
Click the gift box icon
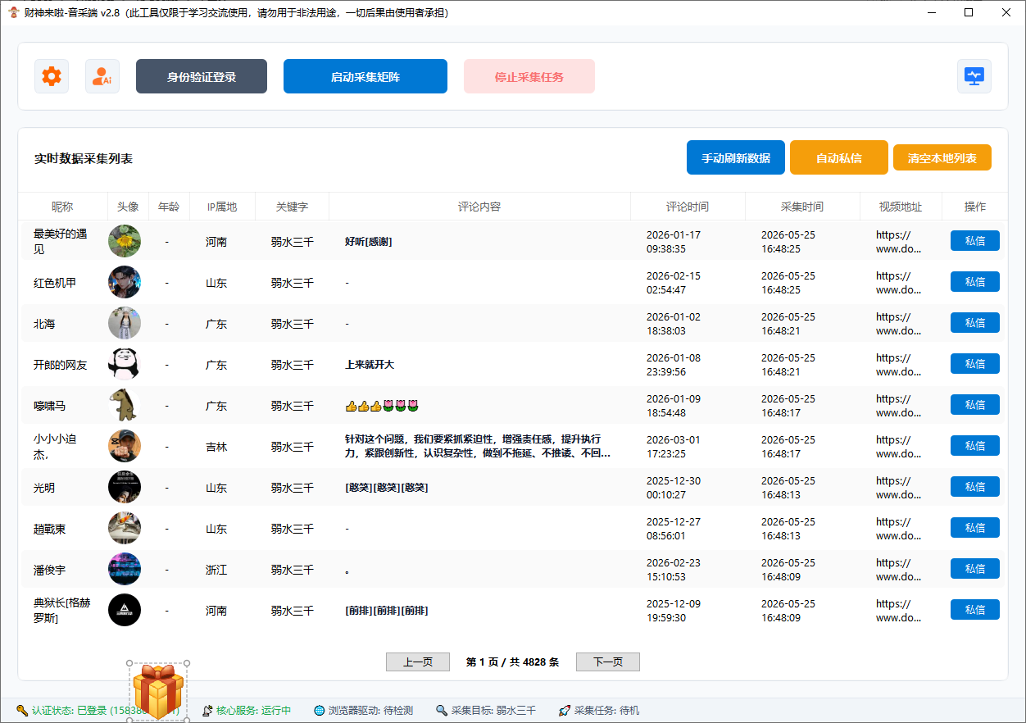click(x=157, y=691)
